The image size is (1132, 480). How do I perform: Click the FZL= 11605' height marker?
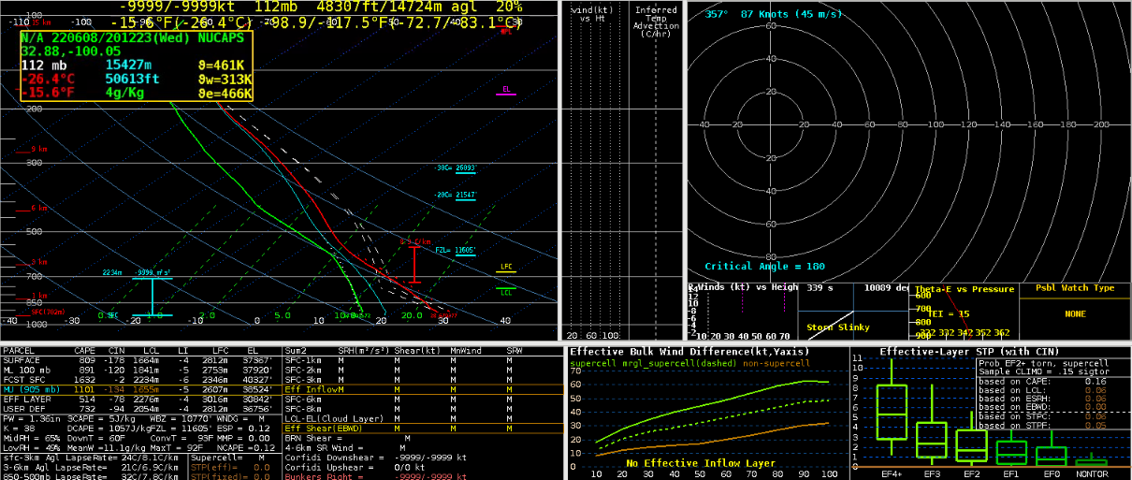click(x=455, y=250)
